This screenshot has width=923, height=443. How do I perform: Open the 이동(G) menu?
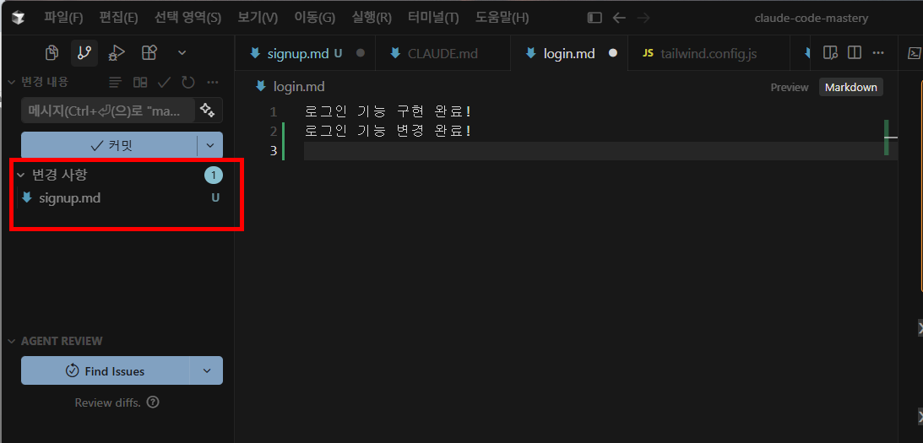tap(314, 18)
